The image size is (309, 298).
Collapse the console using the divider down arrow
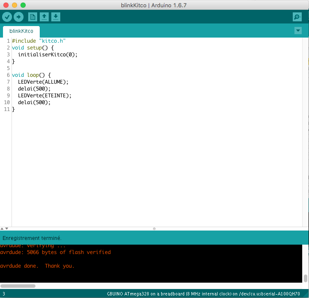pyautogui.click(x=6, y=229)
